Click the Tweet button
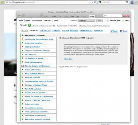 (114, 31)
